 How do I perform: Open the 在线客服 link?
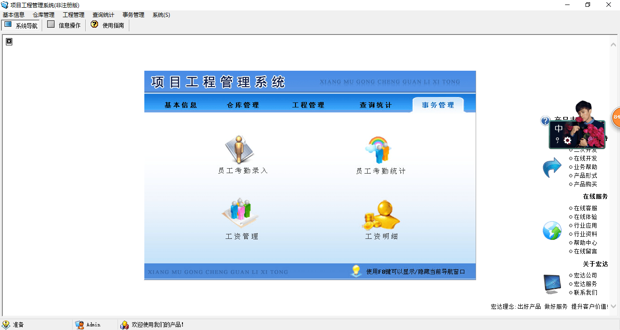(x=586, y=209)
